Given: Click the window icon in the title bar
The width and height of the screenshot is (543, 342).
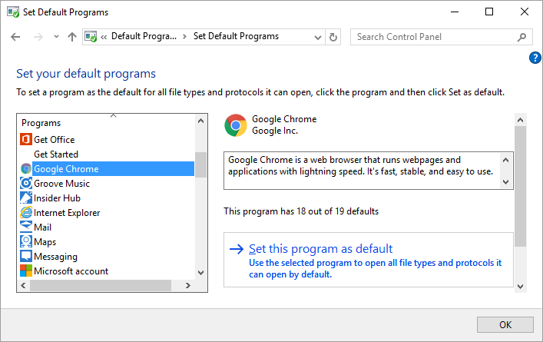Looking at the screenshot, I should pyautogui.click(x=13, y=12).
